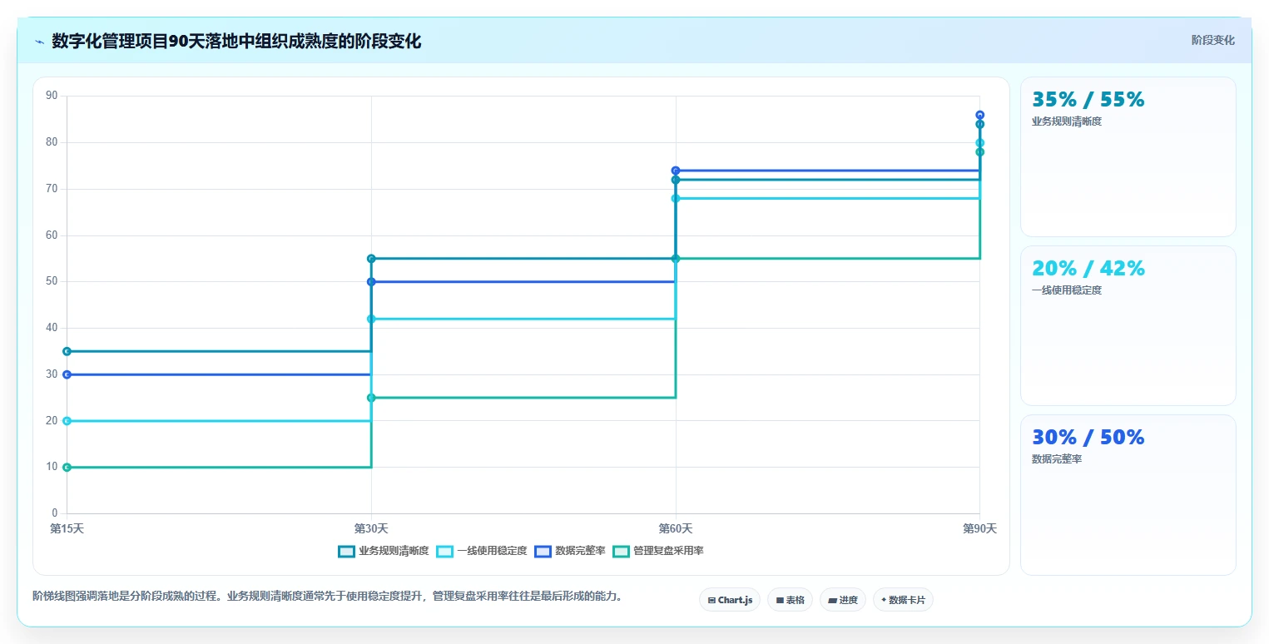Click the 50 y-axis label
This screenshot has width=1269, height=644.
tap(52, 281)
